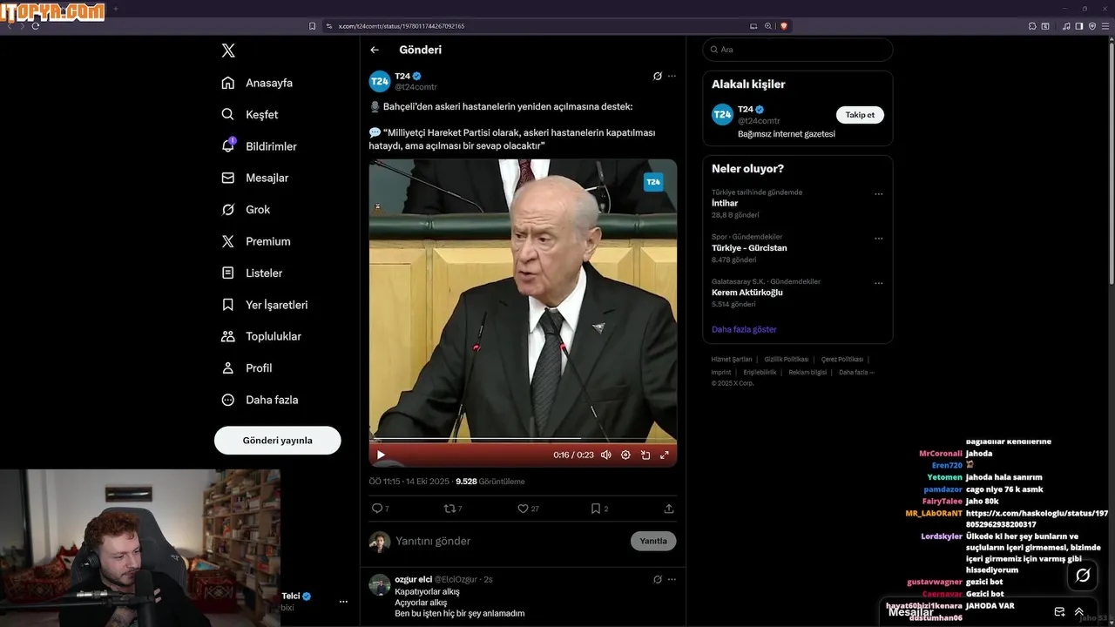Toggle the browser sidebar panel icon
The height and width of the screenshot is (627, 1115).
[x=1079, y=26]
